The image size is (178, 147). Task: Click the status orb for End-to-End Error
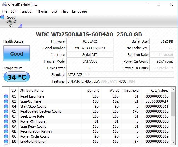6,141
